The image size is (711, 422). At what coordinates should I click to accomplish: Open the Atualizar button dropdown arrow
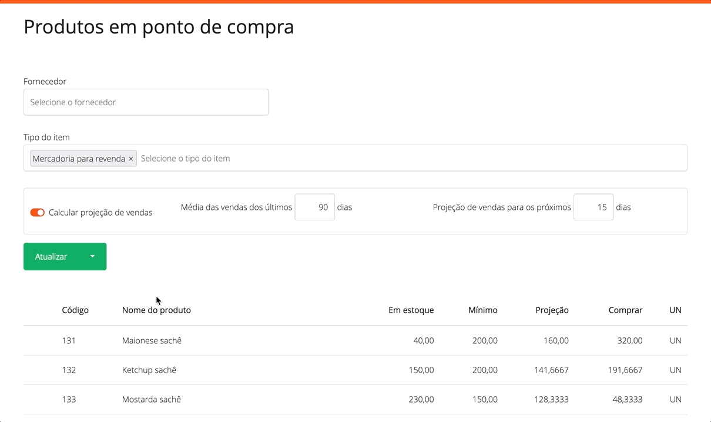point(92,256)
